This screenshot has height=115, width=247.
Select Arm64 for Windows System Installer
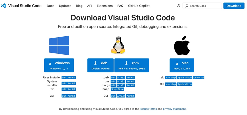pyautogui.click(x=71, y=83)
